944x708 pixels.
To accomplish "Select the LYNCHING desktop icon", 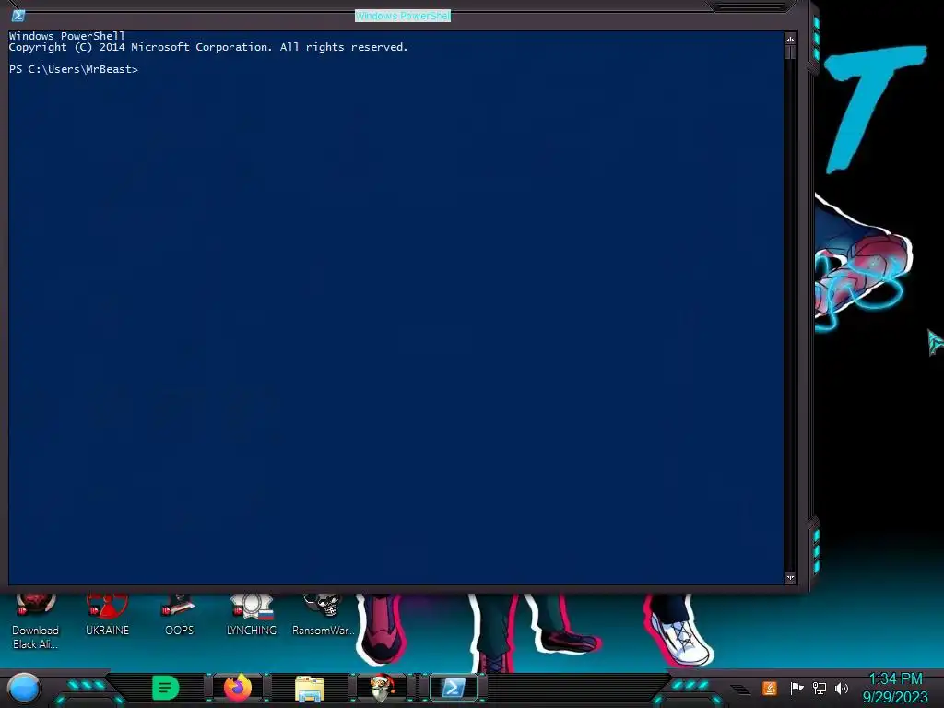I will coord(252,614).
